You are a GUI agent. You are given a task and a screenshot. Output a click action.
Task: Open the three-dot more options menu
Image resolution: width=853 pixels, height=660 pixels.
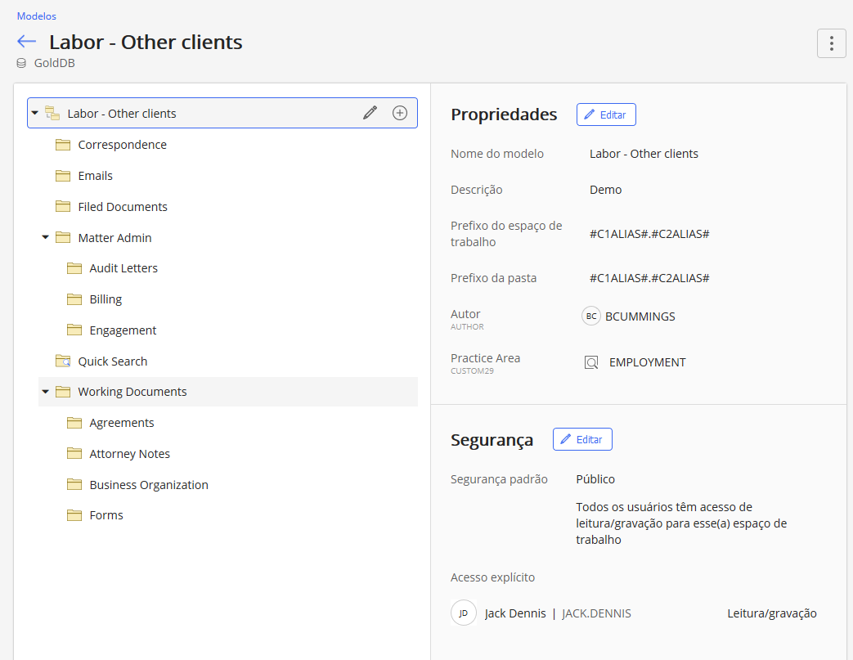[x=831, y=43]
